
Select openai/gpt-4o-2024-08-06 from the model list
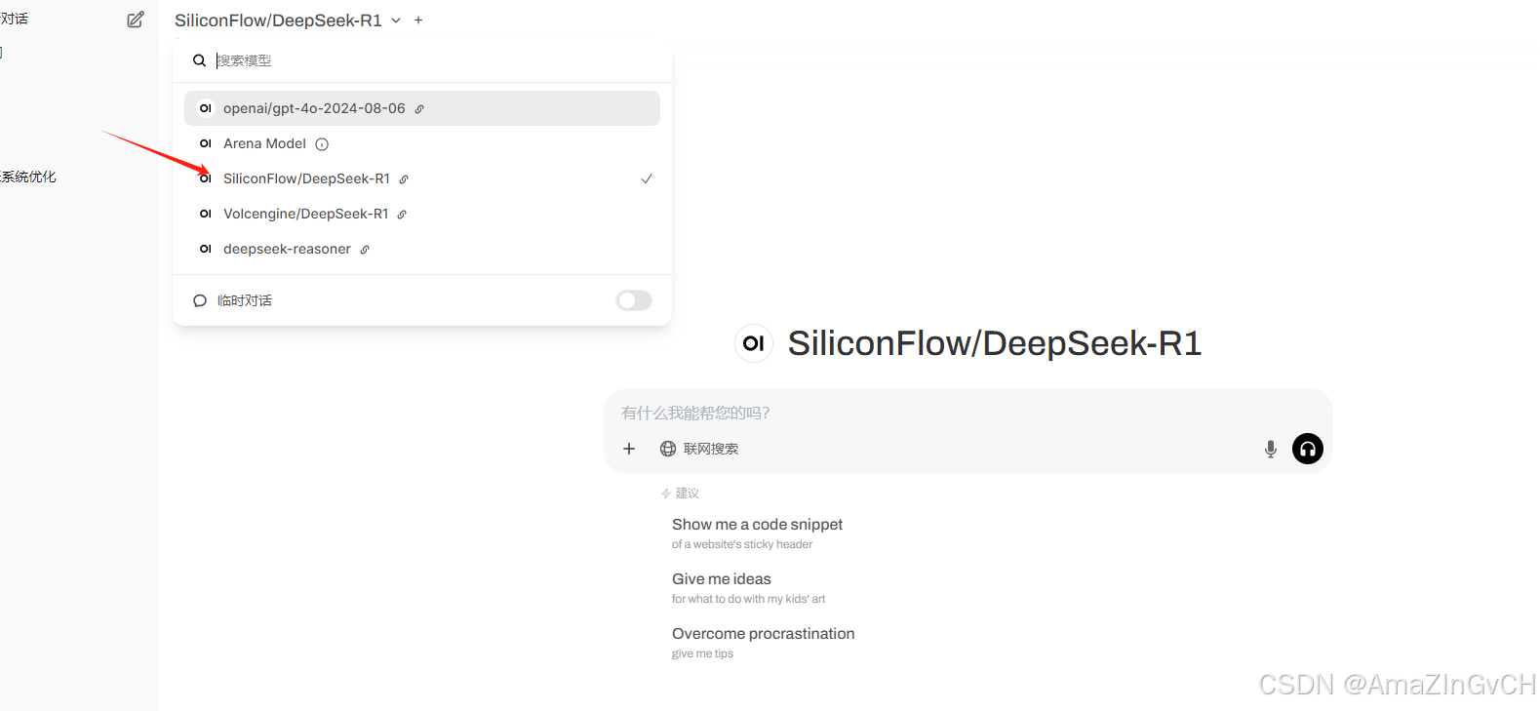point(314,108)
